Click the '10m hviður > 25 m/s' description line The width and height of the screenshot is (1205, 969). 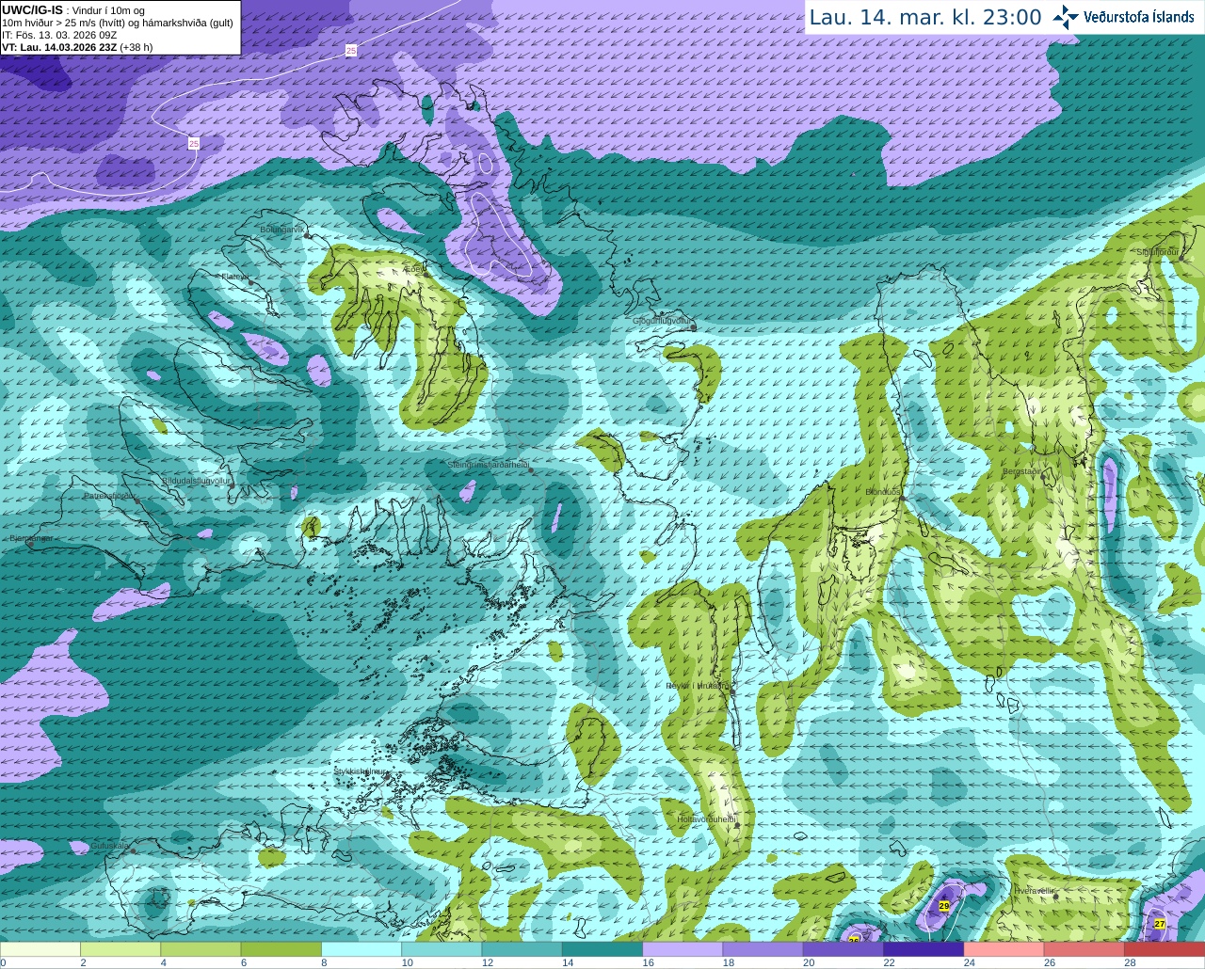coord(118,23)
